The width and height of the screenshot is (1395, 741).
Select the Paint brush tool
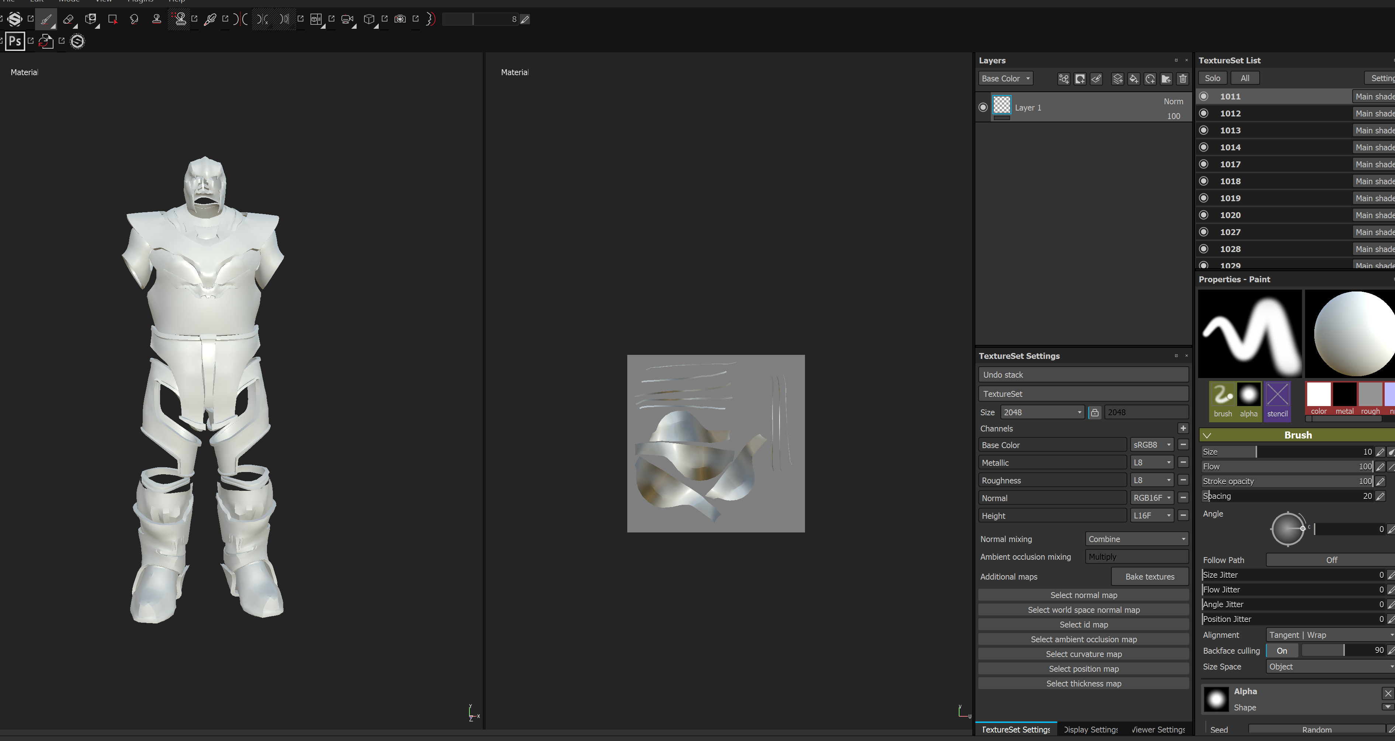tap(46, 20)
